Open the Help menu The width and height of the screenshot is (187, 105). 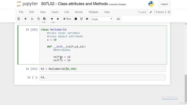click(107, 12)
